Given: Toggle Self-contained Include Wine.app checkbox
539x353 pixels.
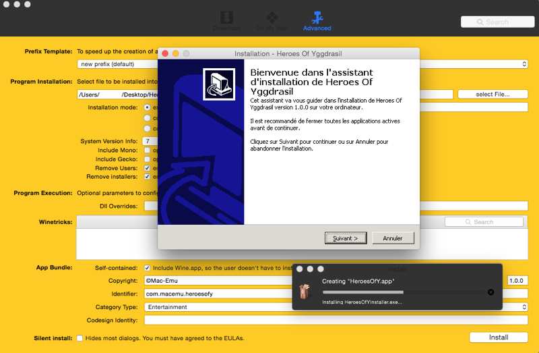Looking at the screenshot, I should point(147,268).
